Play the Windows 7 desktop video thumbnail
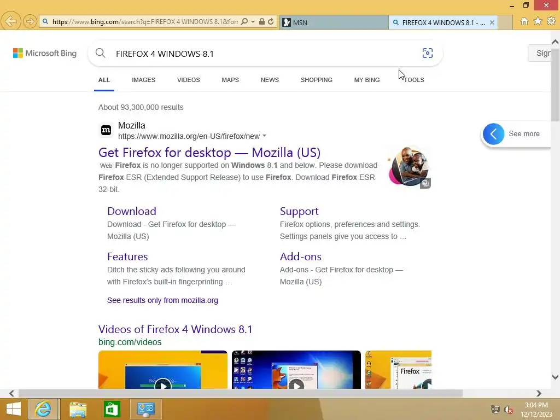The height and width of the screenshot is (420, 560). (x=296, y=370)
